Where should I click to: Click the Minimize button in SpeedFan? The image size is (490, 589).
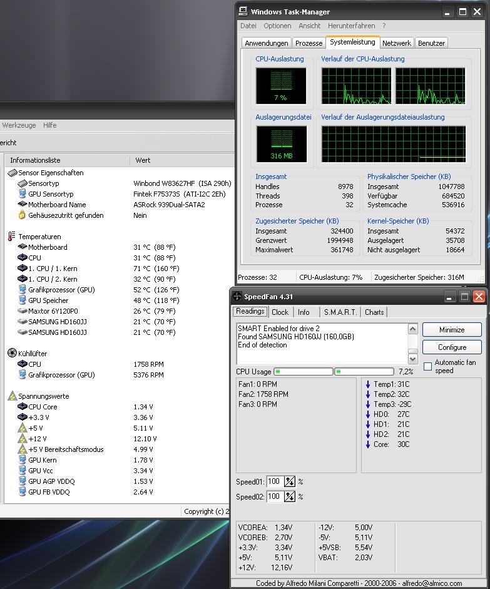pyautogui.click(x=452, y=329)
